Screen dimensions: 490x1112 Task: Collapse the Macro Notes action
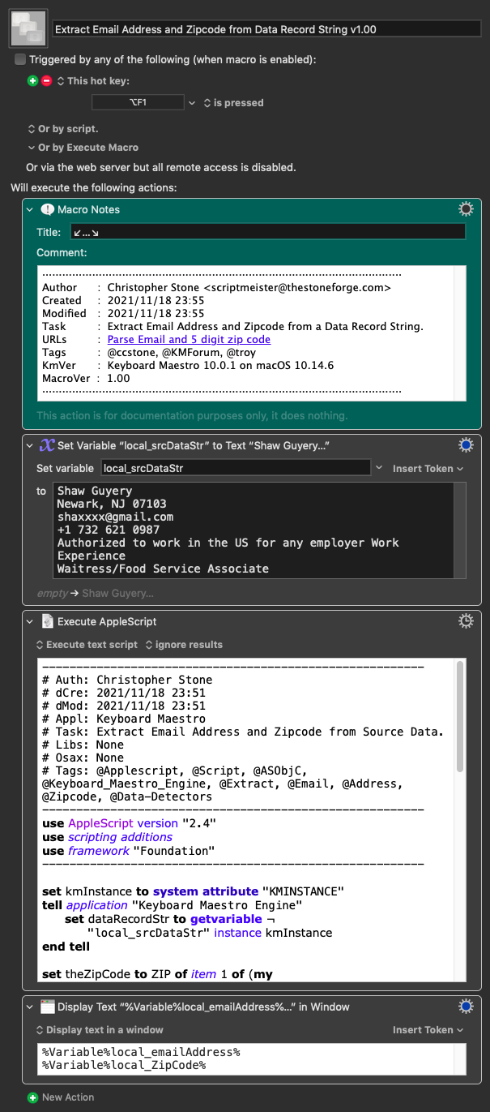point(30,209)
